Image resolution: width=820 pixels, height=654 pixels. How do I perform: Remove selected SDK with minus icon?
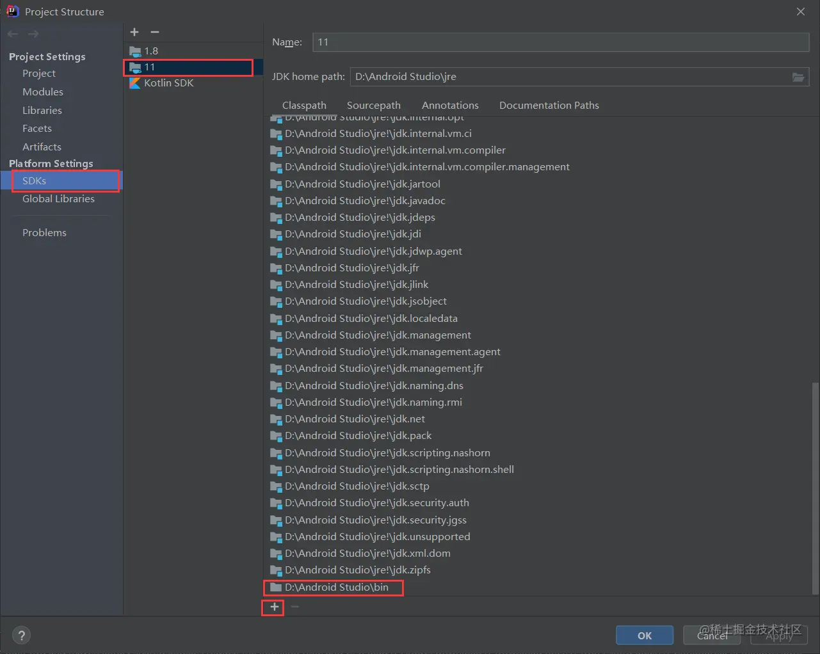(155, 32)
